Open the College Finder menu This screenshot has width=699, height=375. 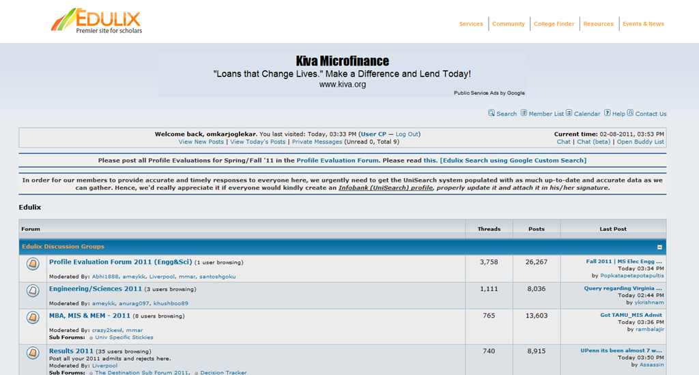tap(554, 24)
